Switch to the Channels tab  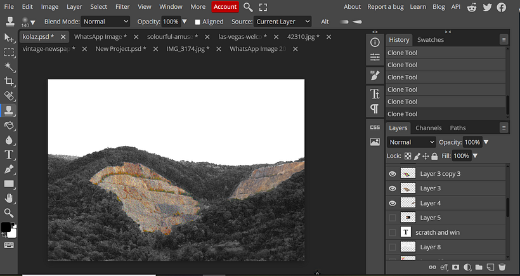429,128
